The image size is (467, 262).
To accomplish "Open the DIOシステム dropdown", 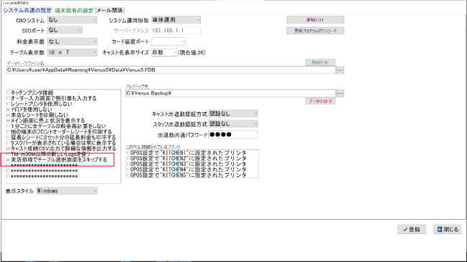I will [x=72, y=20].
